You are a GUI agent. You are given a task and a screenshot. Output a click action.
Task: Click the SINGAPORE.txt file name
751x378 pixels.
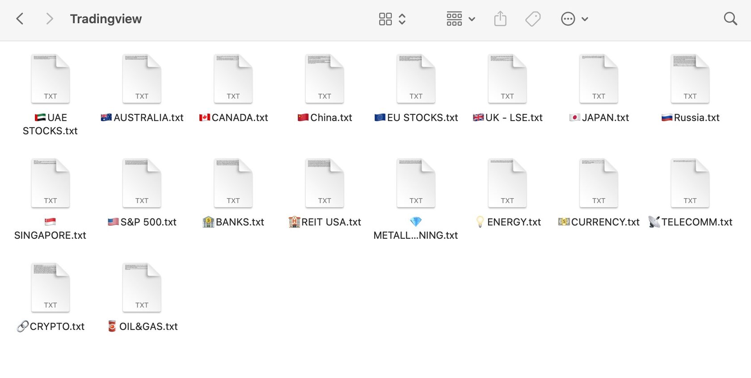(51, 228)
